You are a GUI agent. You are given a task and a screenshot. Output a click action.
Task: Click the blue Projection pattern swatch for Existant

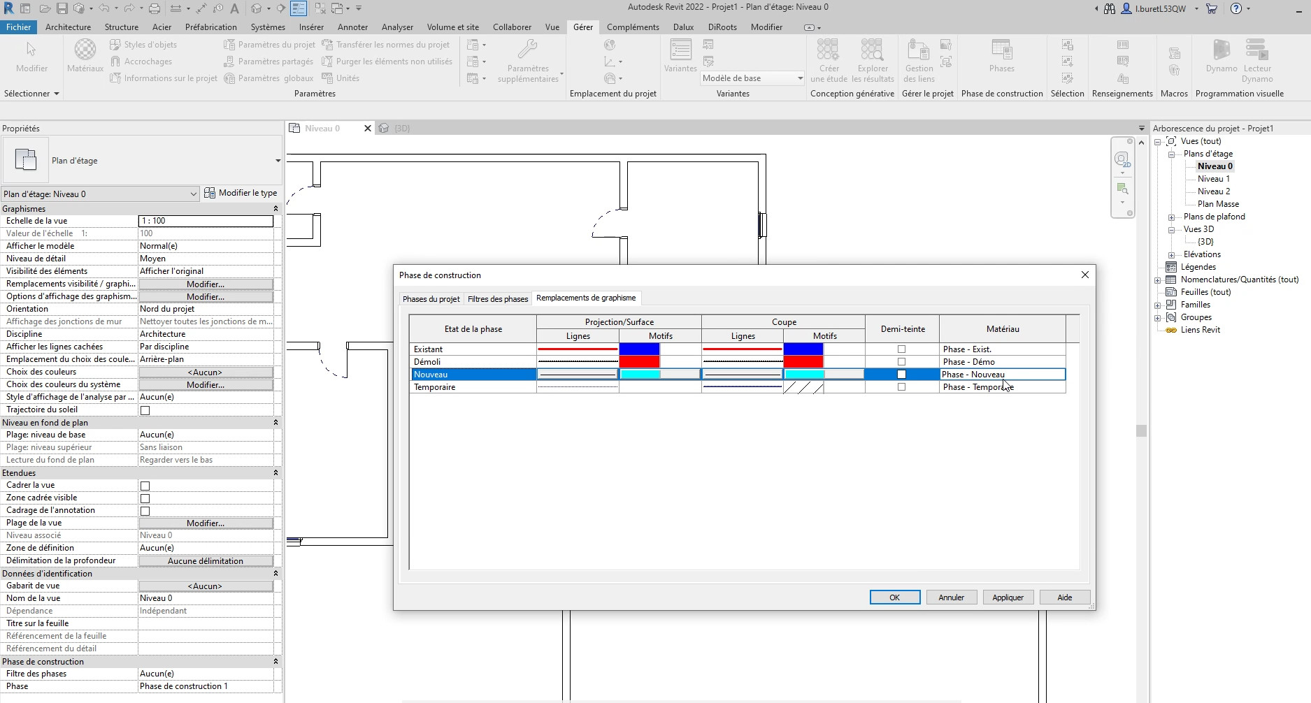[x=639, y=349]
